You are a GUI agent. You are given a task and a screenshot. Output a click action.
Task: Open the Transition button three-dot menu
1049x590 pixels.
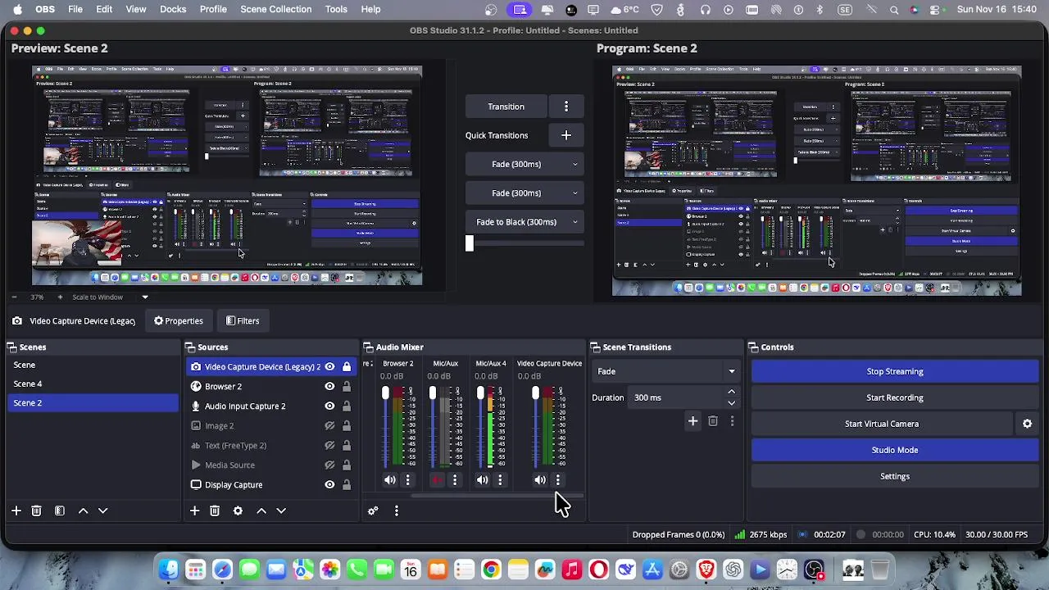(566, 107)
